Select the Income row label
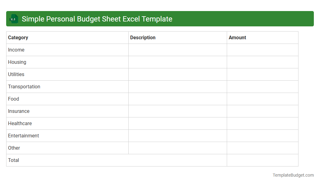The height and width of the screenshot is (184, 320). pos(16,50)
